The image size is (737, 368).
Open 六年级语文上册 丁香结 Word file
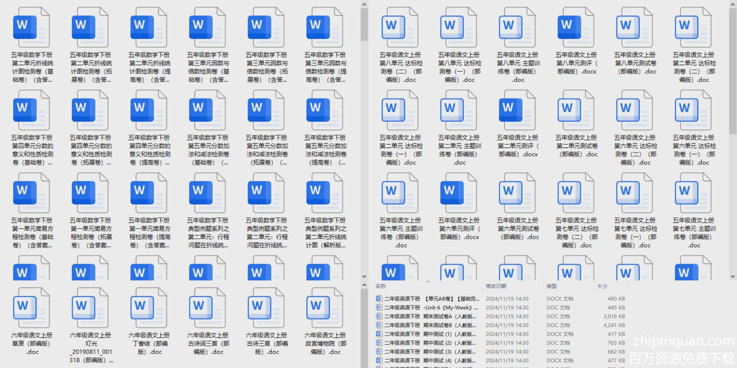click(149, 308)
